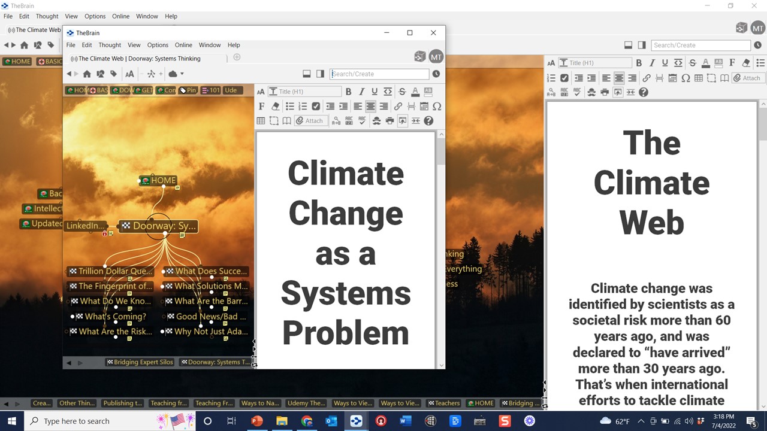Image resolution: width=767 pixels, height=431 pixels.
Task: Open the cloud sync dropdown in front window
Action: (x=176, y=74)
